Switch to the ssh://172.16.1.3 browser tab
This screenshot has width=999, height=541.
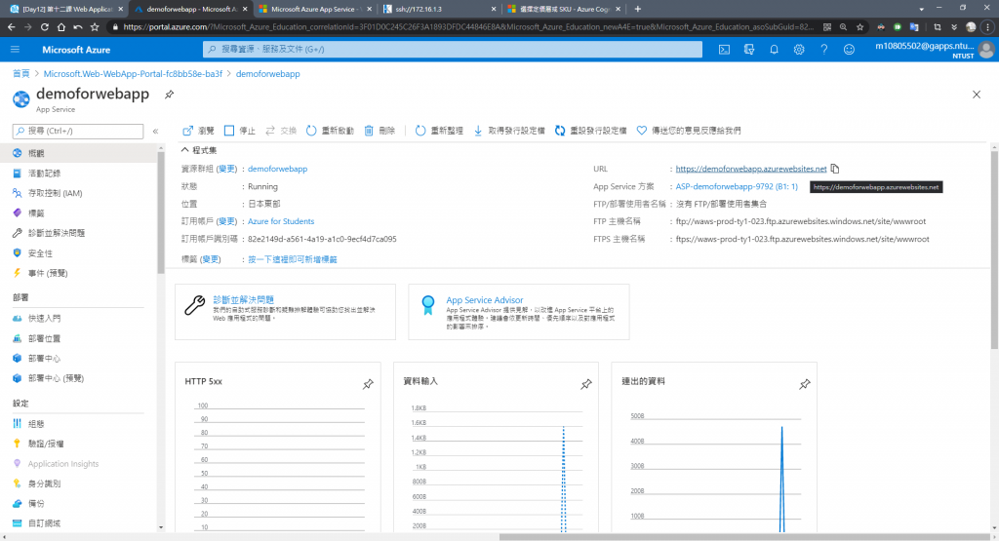coord(440,9)
